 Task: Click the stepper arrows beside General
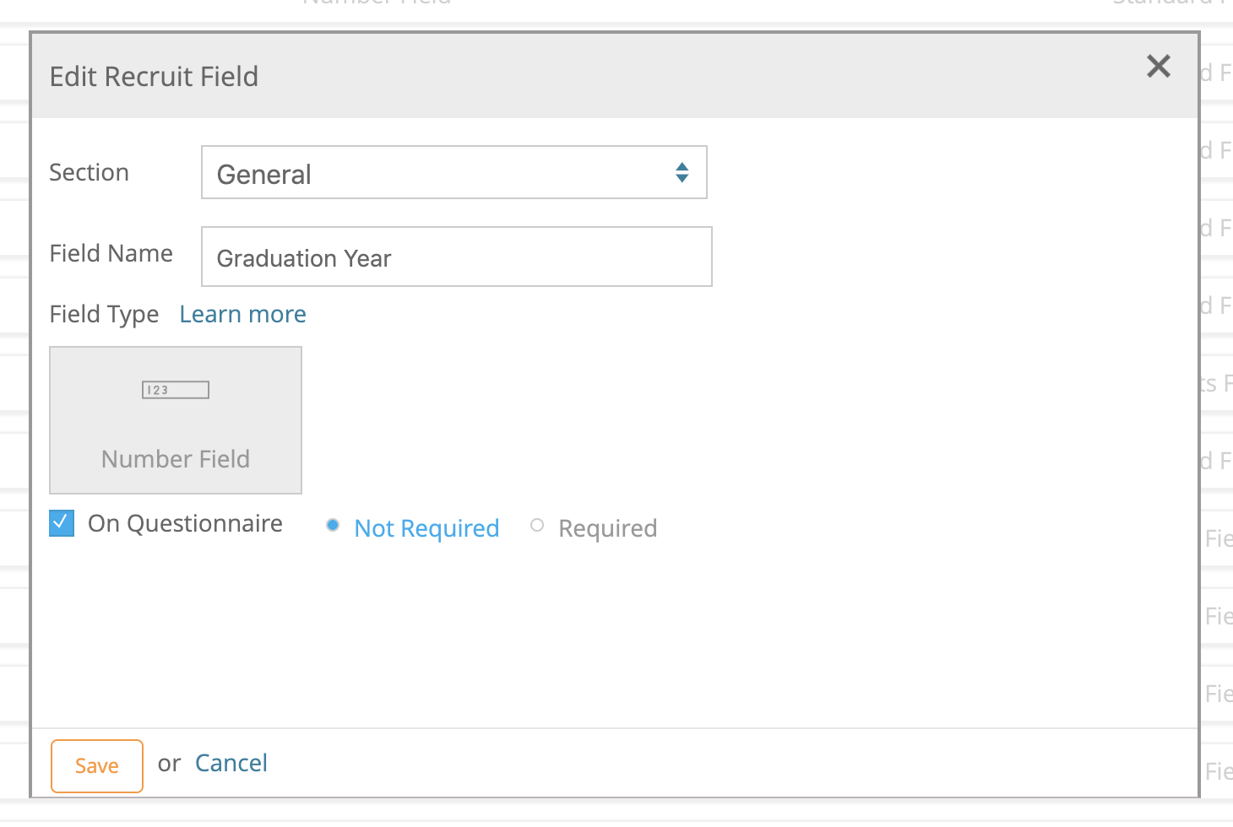(x=682, y=173)
